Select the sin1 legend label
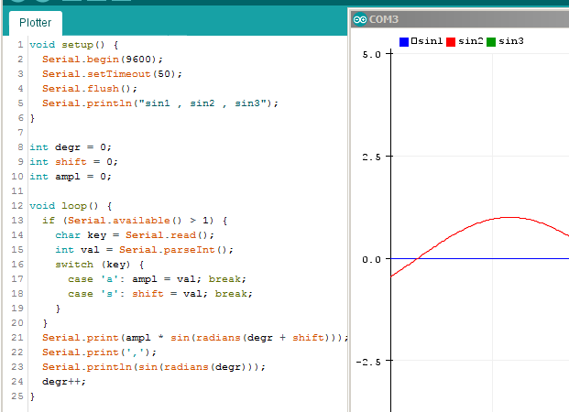Viewport: 569px width, 412px height. tap(427, 41)
